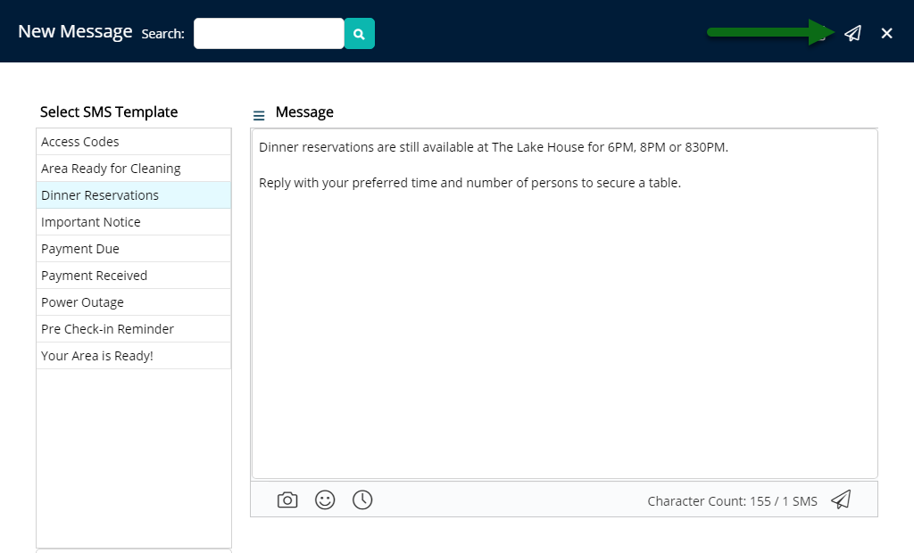Click the Character Count label
914x553 pixels.
(x=732, y=500)
